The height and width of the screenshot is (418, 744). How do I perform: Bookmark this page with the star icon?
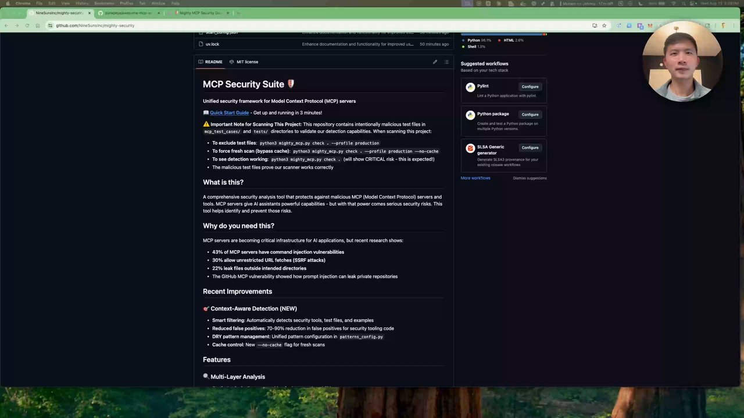(x=604, y=26)
